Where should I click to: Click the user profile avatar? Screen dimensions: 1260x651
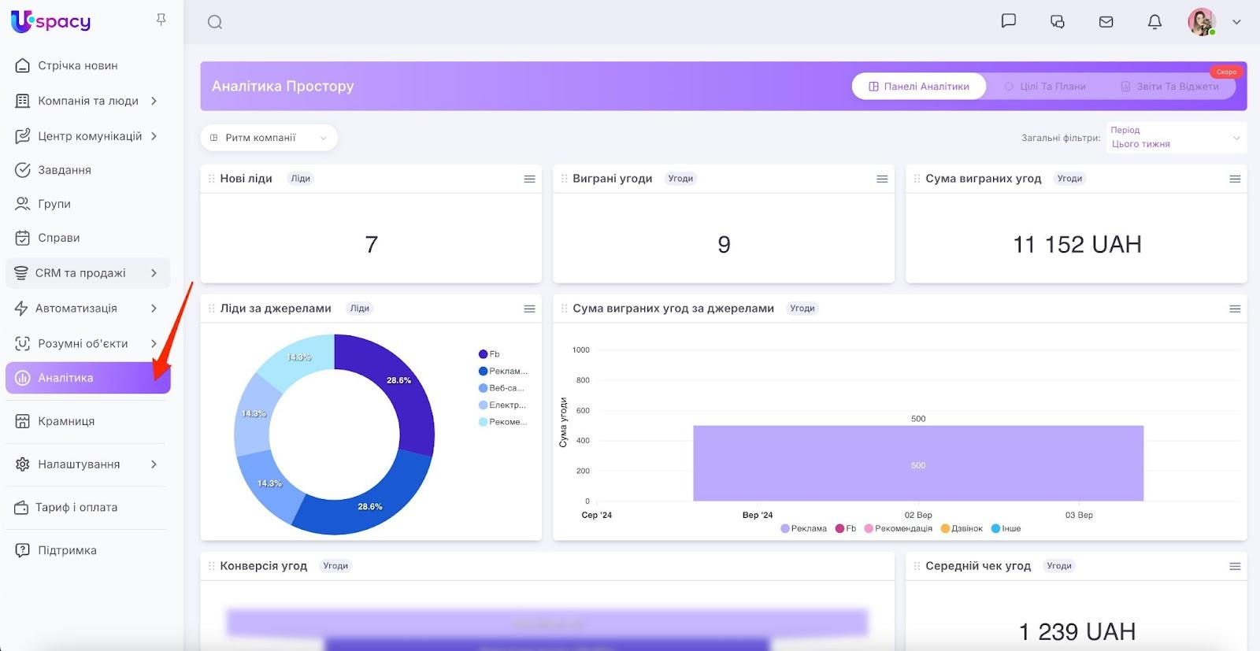[1201, 22]
